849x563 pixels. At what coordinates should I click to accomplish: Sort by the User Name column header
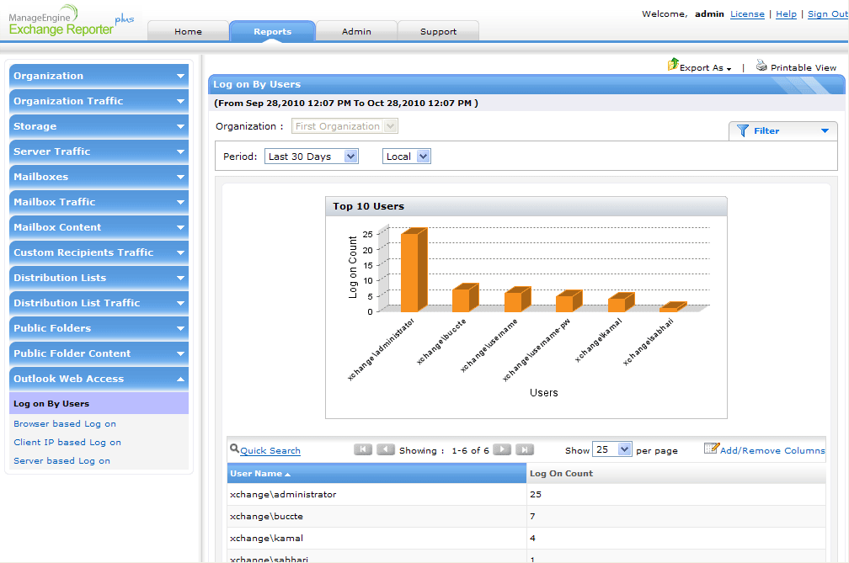(x=256, y=474)
